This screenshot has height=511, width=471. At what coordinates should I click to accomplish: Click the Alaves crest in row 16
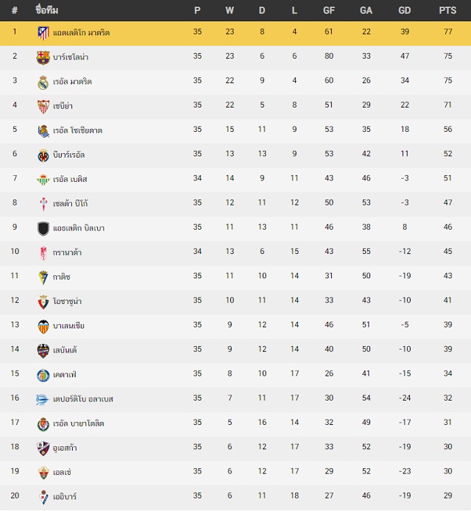(42, 400)
